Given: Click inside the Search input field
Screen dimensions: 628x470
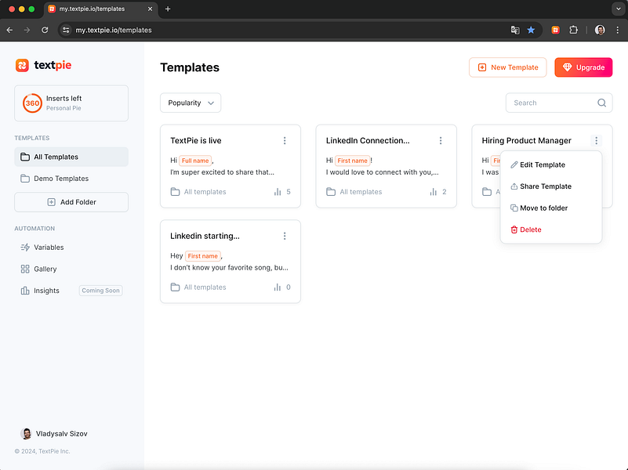Looking at the screenshot, I should pos(549,103).
